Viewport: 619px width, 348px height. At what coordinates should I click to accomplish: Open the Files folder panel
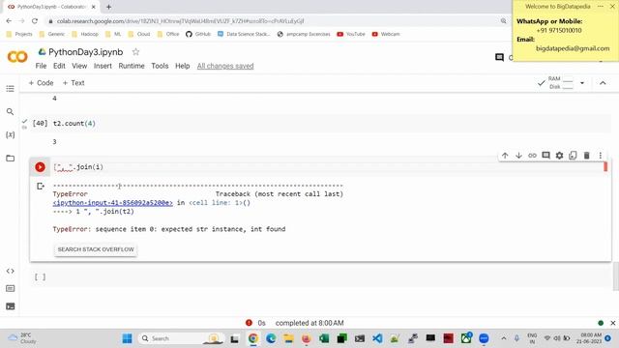11,159
